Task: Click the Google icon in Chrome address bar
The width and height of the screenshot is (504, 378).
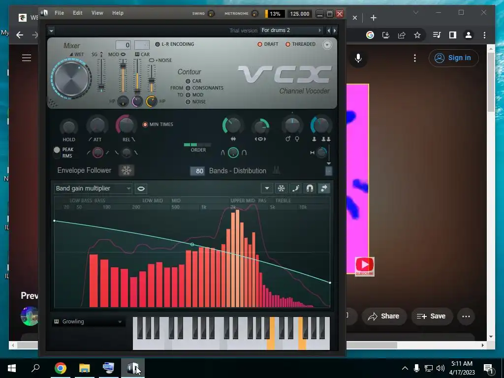Action: pyautogui.click(x=370, y=35)
